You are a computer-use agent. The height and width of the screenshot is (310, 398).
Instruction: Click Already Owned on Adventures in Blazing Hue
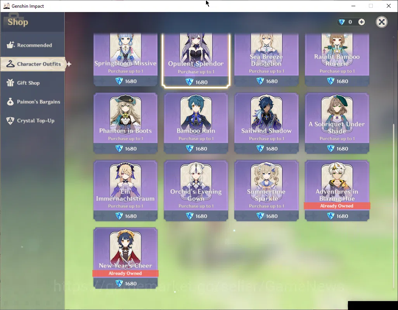coord(337,206)
